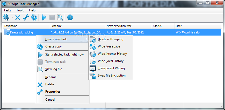Click wrench icon beside Properties entry
The width and height of the screenshot is (225, 110).
point(40,92)
